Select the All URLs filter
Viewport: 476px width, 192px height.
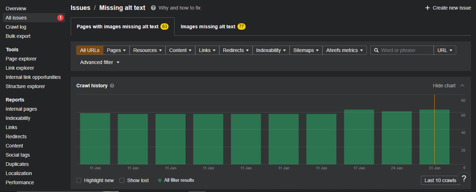[x=90, y=50]
